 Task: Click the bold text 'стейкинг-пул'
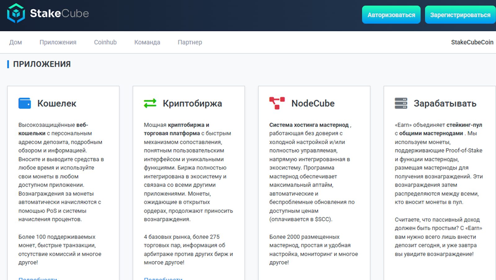click(x=464, y=125)
